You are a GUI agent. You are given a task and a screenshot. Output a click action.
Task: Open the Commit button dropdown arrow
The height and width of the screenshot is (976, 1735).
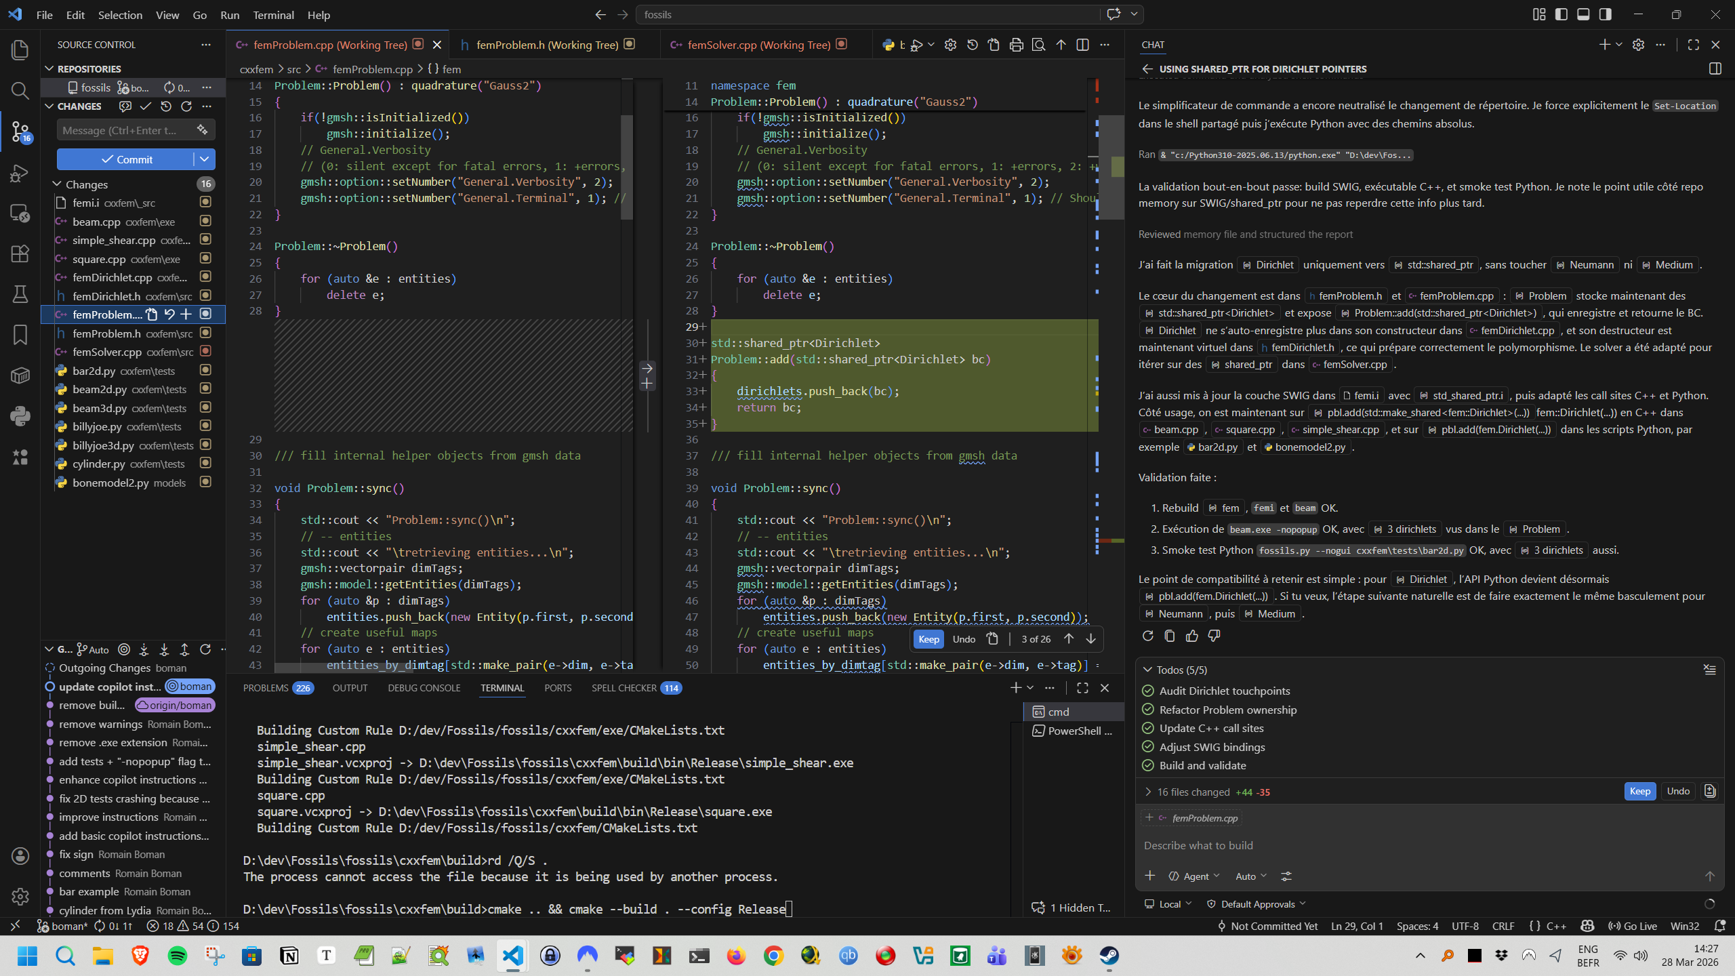coord(204,159)
